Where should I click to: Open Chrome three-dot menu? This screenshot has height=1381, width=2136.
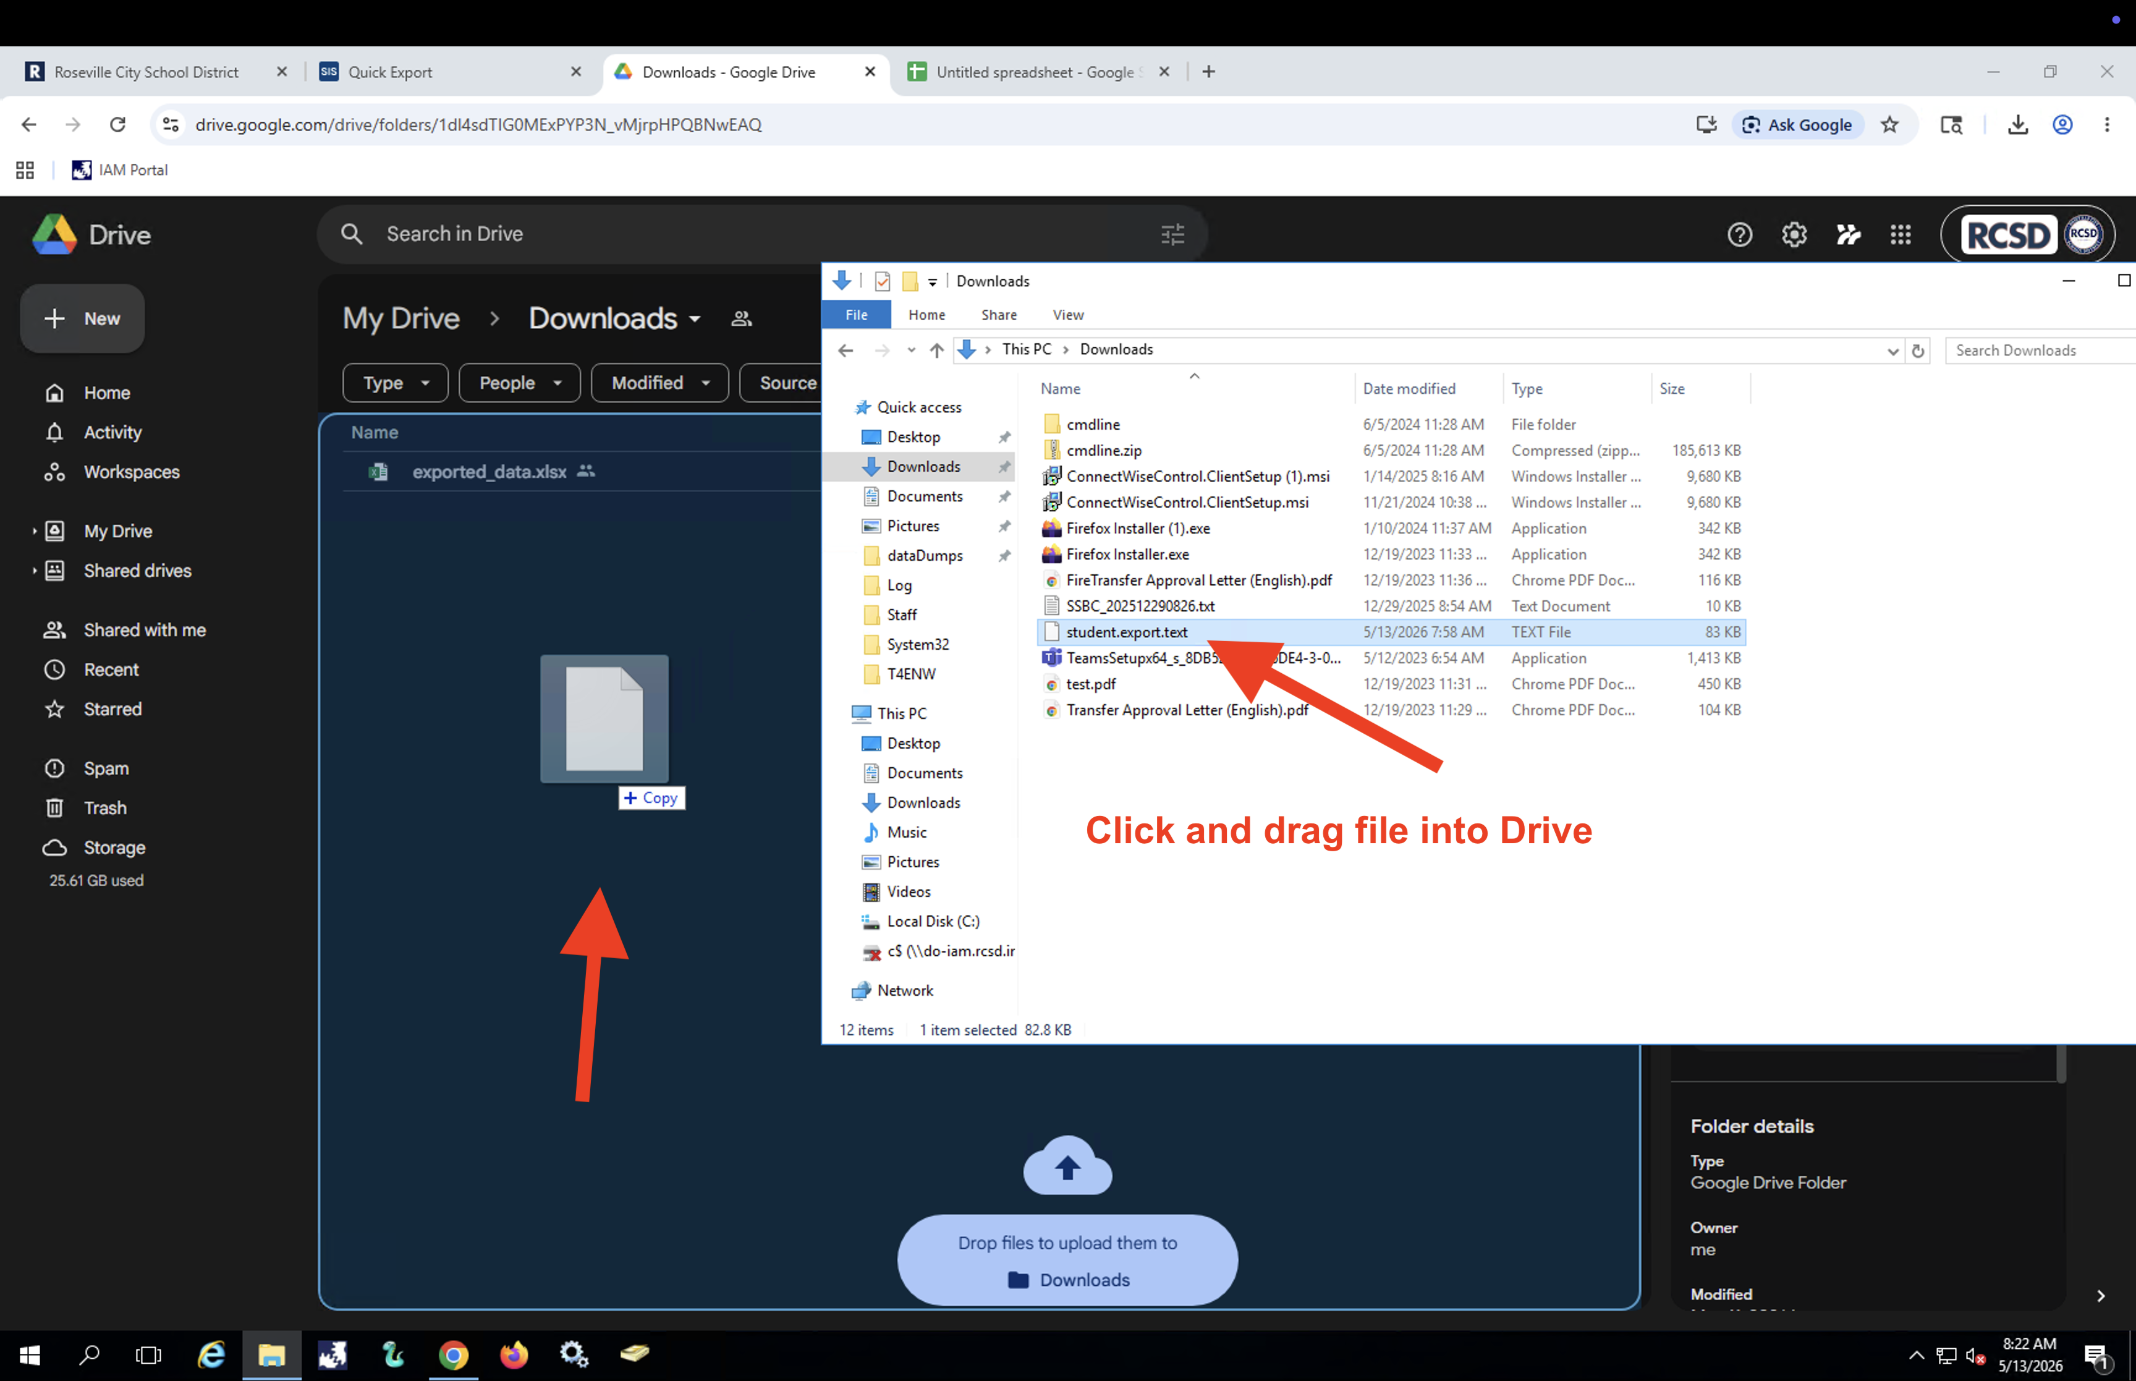(x=2106, y=125)
